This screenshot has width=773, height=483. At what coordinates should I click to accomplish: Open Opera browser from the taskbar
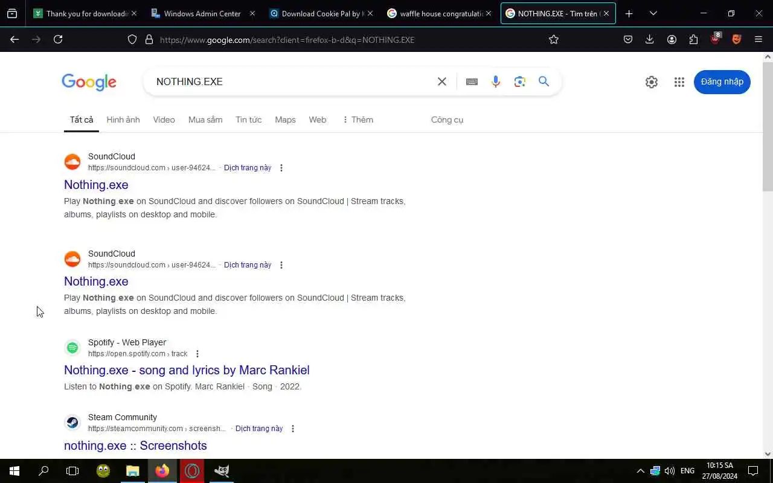[192, 471]
